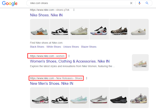Click the snippet "Find Nike shoes at Nike.com."
Viewport: 156px width, 110px height.
(47, 43)
